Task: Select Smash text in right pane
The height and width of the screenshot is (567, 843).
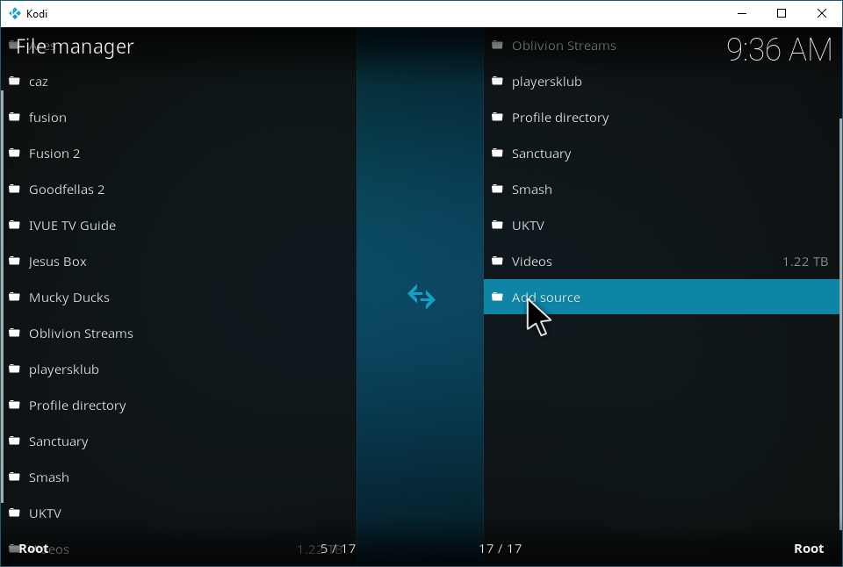Action: pos(532,190)
